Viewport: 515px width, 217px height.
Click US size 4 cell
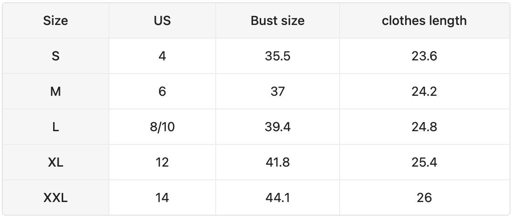(162, 56)
